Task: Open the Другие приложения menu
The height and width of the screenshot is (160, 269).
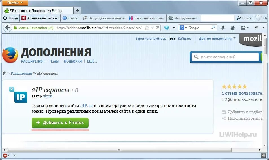Action: point(217,39)
